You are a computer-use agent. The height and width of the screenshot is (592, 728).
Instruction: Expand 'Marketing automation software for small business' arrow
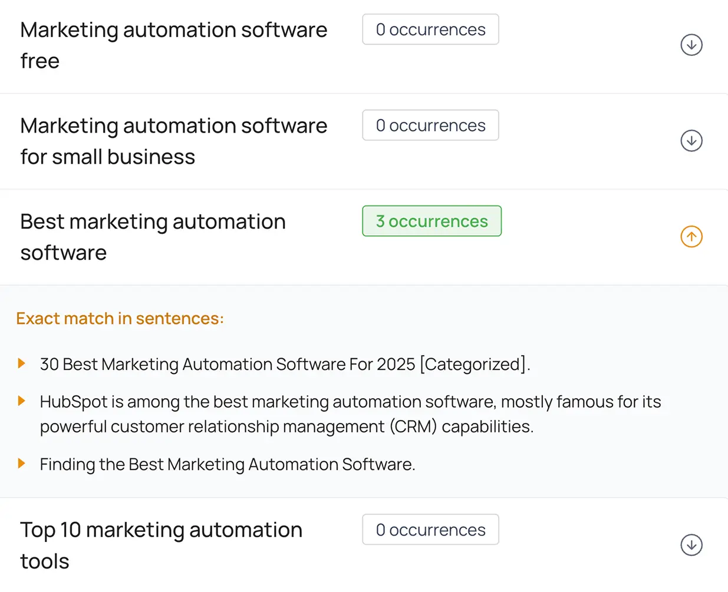pos(691,141)
